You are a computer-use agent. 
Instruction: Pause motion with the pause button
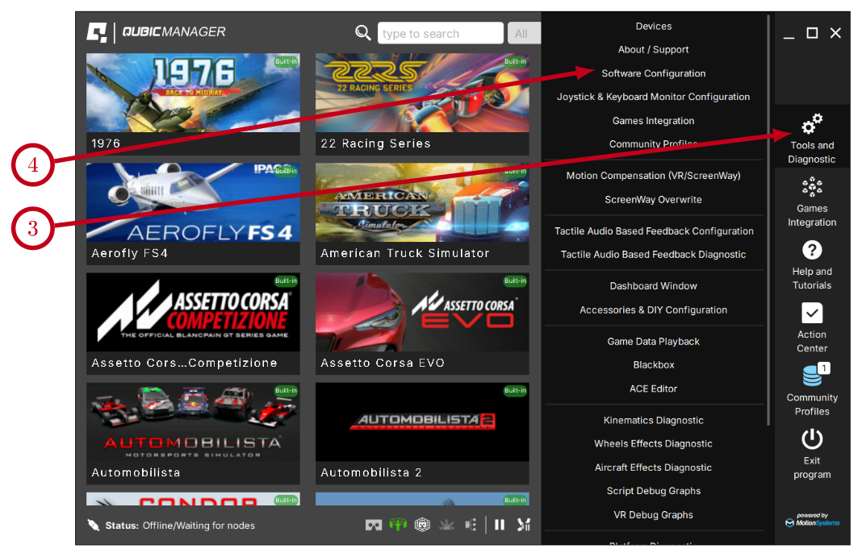tap(500, 525)
